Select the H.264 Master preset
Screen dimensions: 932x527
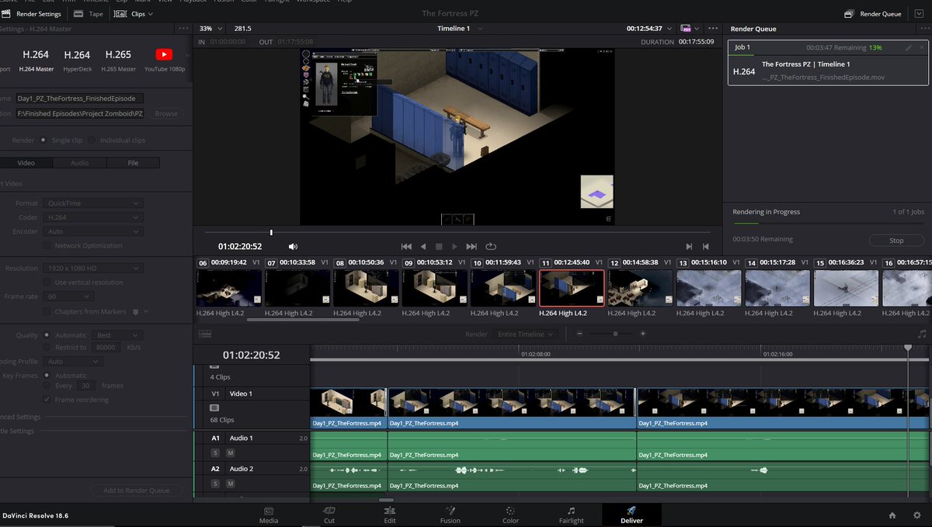36,60
